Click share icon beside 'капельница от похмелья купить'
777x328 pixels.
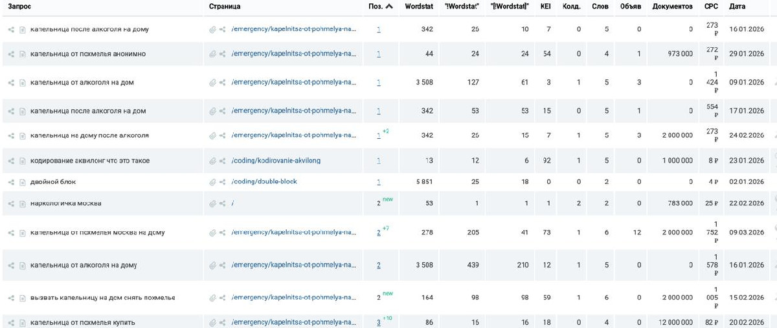(x=11, y=323)
